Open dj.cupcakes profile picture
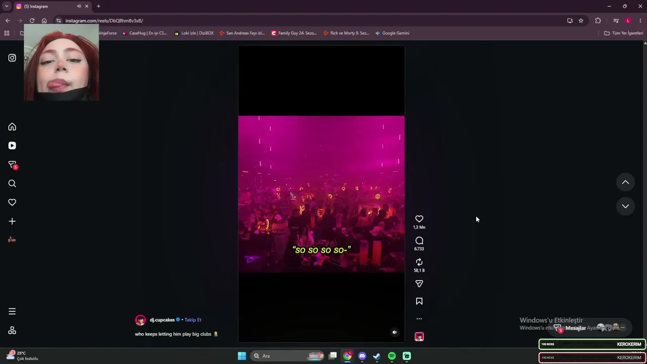 pyautogui.click(x=141, y=320)
